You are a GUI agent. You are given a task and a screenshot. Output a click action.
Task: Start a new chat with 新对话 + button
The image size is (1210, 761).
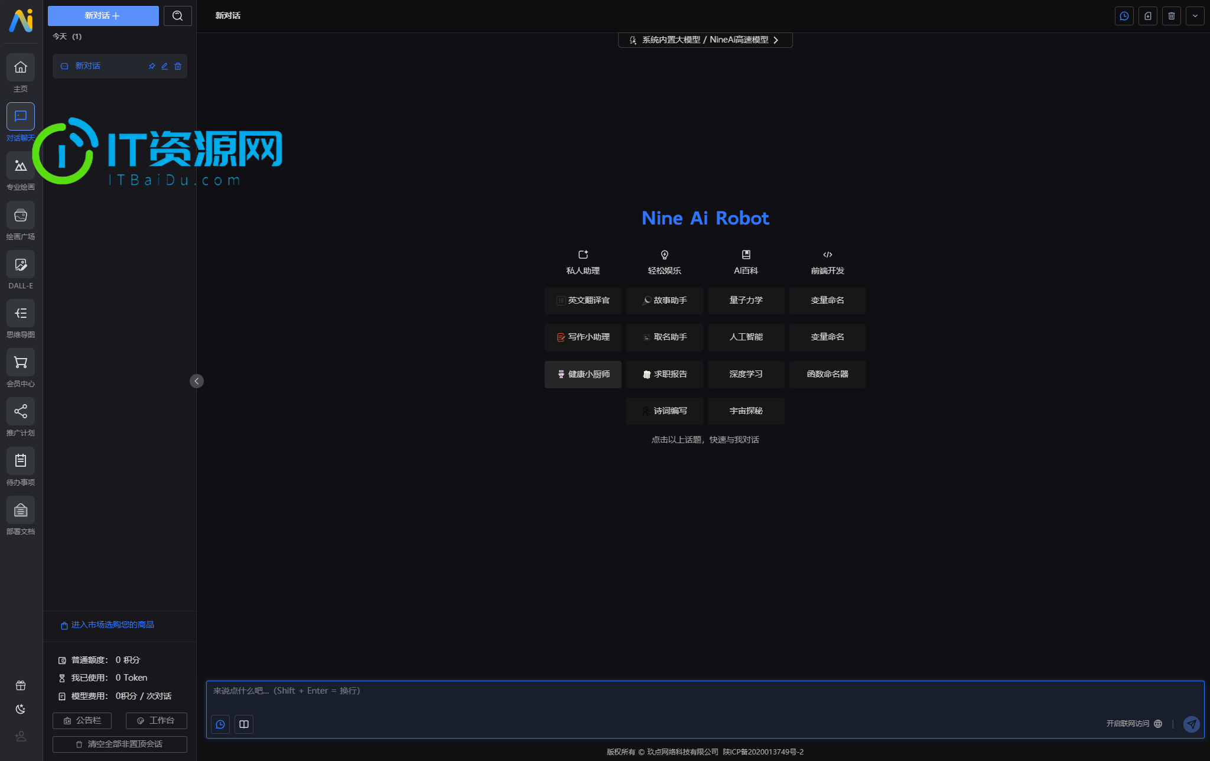103,16
